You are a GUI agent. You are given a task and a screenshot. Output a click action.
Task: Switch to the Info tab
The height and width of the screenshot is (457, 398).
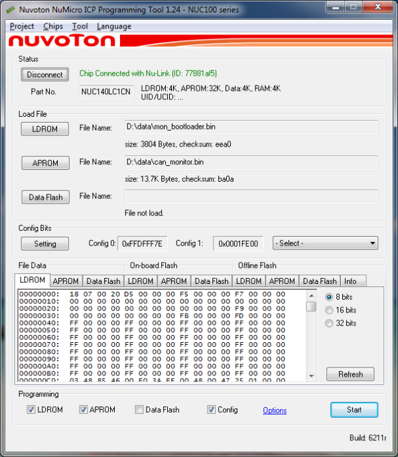[350, 281]
